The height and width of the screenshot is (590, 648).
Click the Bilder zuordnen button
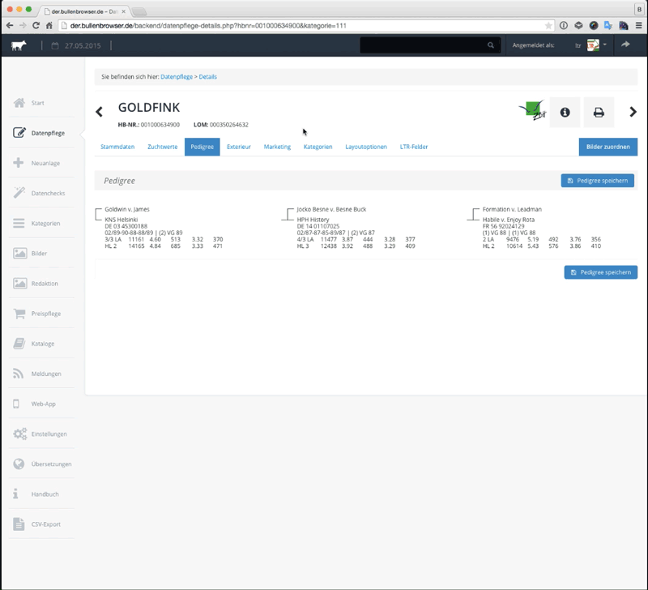point(608,147)
